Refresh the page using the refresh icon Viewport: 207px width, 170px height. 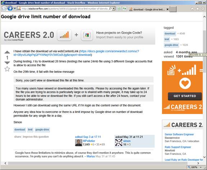click(x=124, y=9)
